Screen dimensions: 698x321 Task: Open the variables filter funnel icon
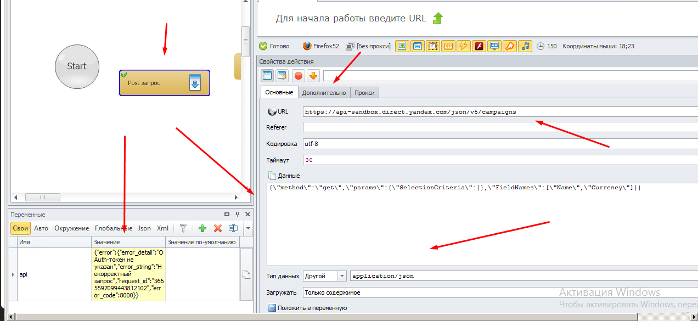[x=184, y=228]
